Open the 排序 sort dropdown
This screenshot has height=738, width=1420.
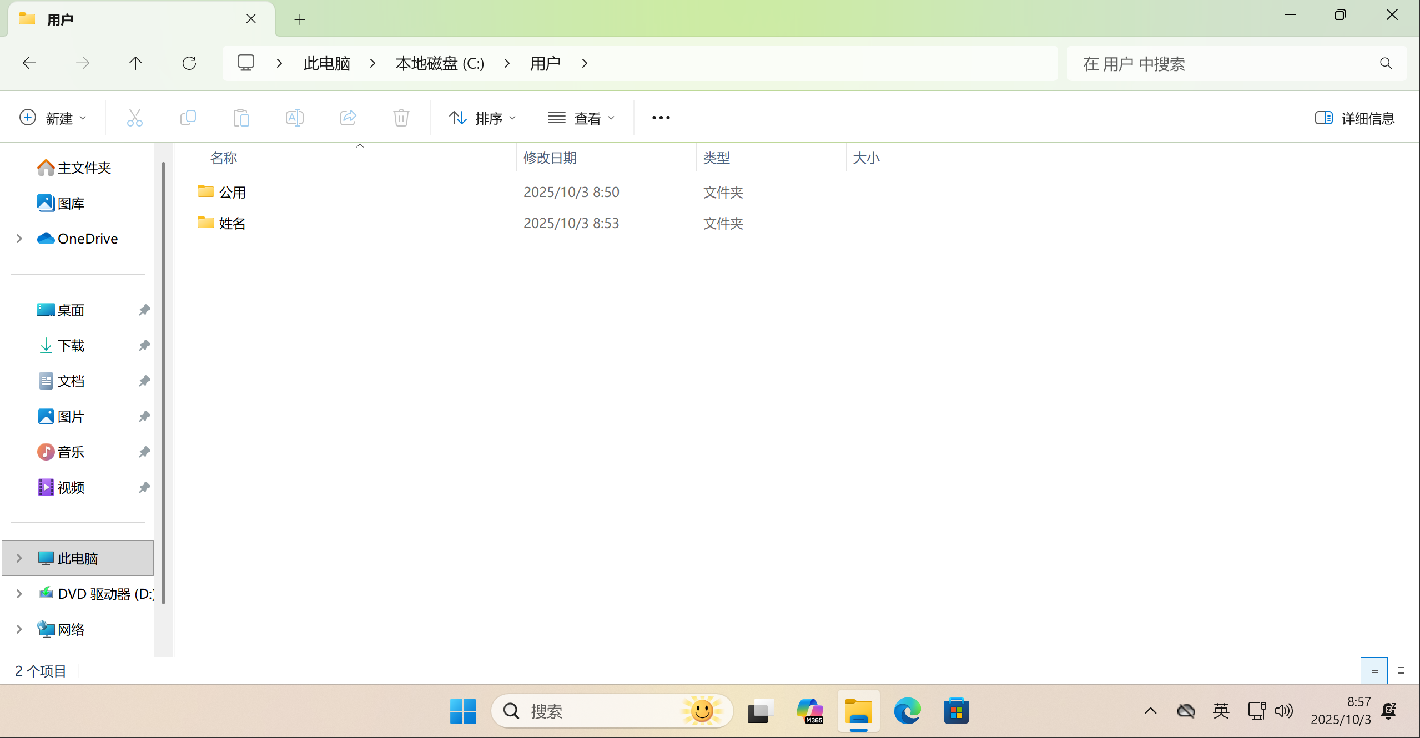(482, 118)
